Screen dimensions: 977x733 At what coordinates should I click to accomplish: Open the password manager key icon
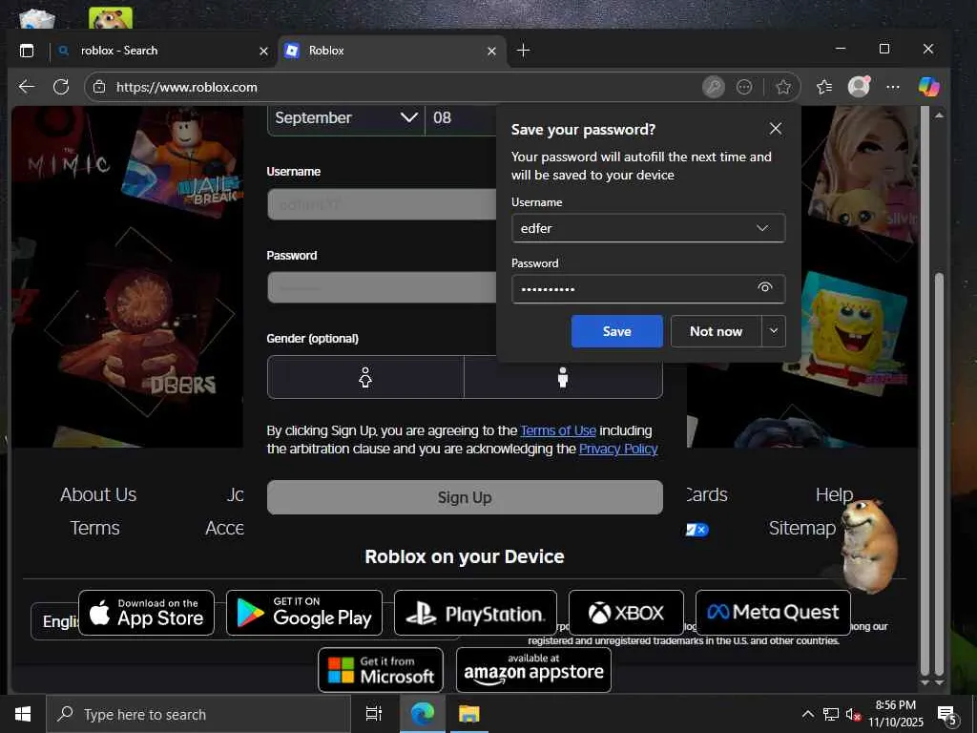coord(714,87)
